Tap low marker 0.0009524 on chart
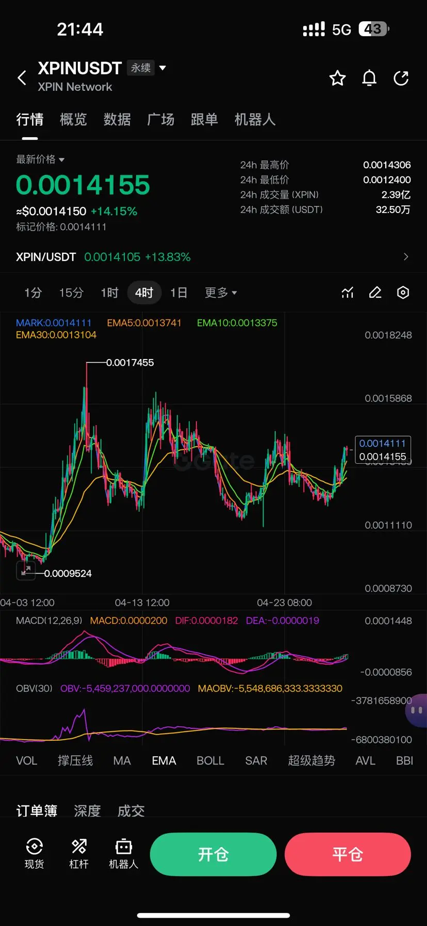This screenshot has width=427, height=926. tap(68, 573)
